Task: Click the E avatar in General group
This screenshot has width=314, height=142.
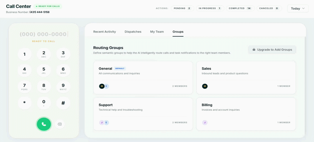Action: [x=106, y=86]
